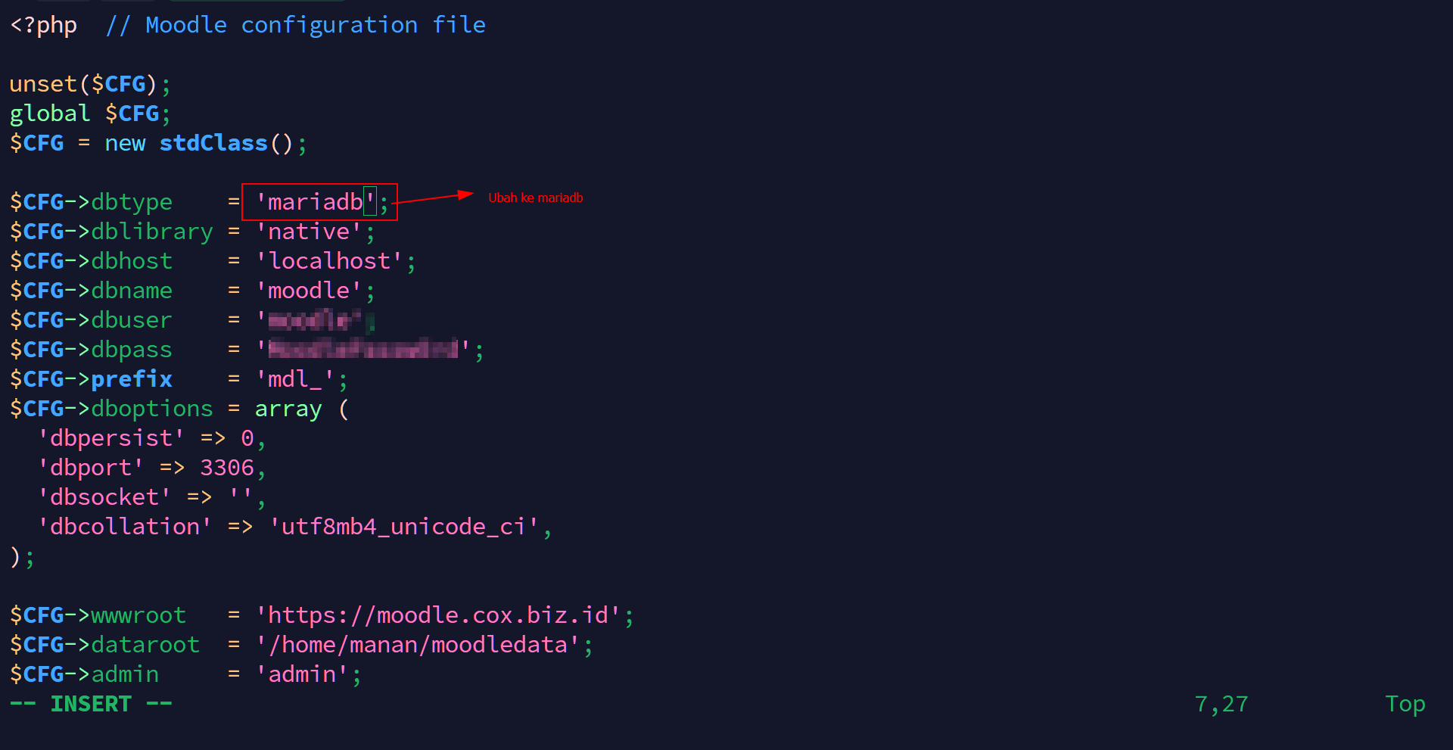This screenshot has width=1453, height=750.
Task: Click the red 'Ubah ke mariadb' annotation
Action: point(535,198)
